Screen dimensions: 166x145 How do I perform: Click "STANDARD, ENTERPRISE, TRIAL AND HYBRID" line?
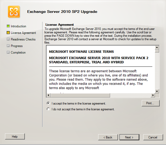(86, 62)
